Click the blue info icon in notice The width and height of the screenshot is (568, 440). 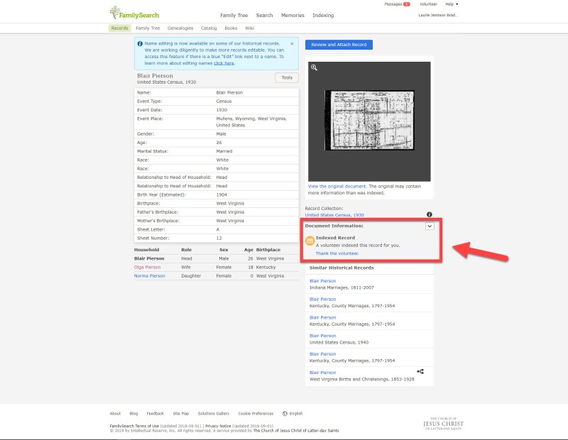[x=140, y=43]
